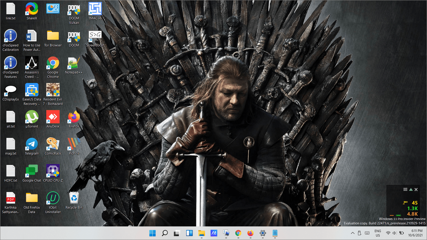Click the green 1.3K speed value
Viewport: 427px width, 240px height.
(x=412, y=208)
